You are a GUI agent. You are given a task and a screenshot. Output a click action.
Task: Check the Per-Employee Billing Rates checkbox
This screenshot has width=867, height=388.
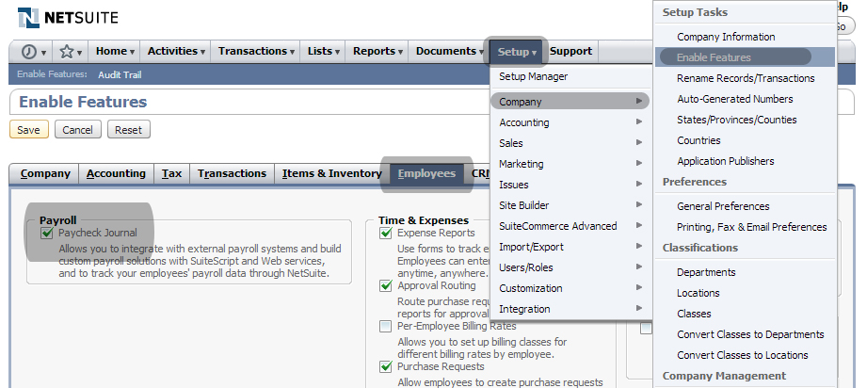385,327
